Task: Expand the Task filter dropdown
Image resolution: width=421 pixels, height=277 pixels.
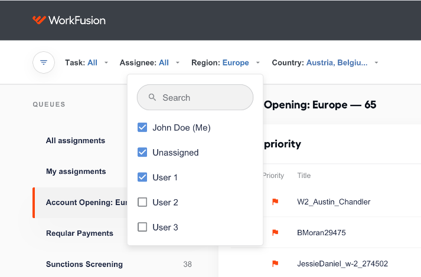Action: tap(86, 62)
